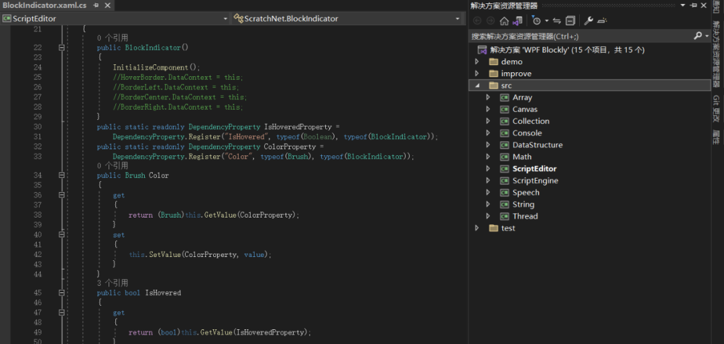The height and width of the screenshot is (344, 724).
Task: Toggle auto-hide pin on Solution Explorer panel
Action: point(694,5)
